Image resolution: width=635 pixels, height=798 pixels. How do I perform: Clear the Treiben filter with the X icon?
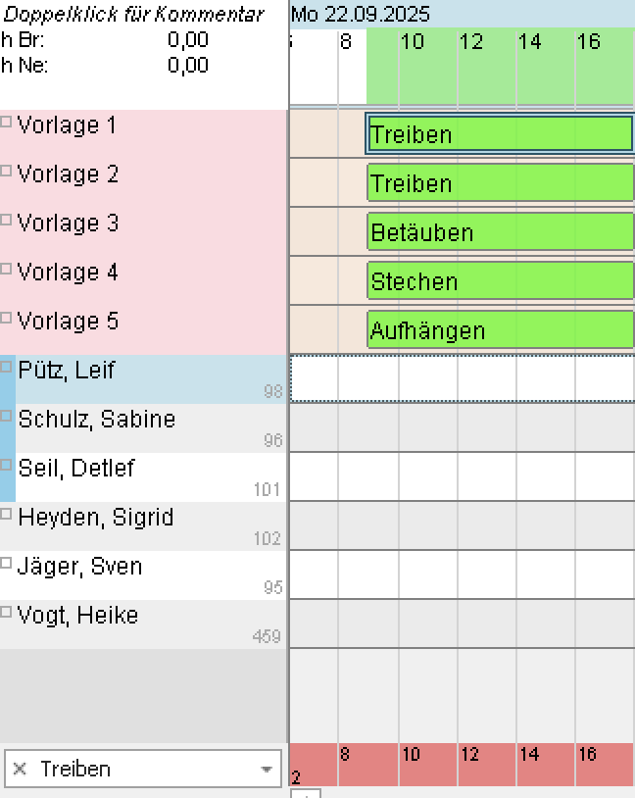[20, 770]
